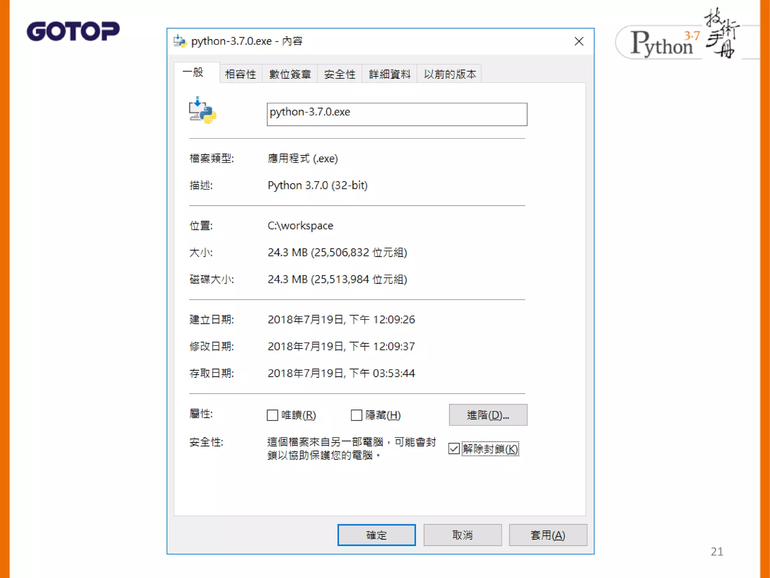Click the Python installer file icon
This screenshot has height=578, width=770.
(202, 111)
